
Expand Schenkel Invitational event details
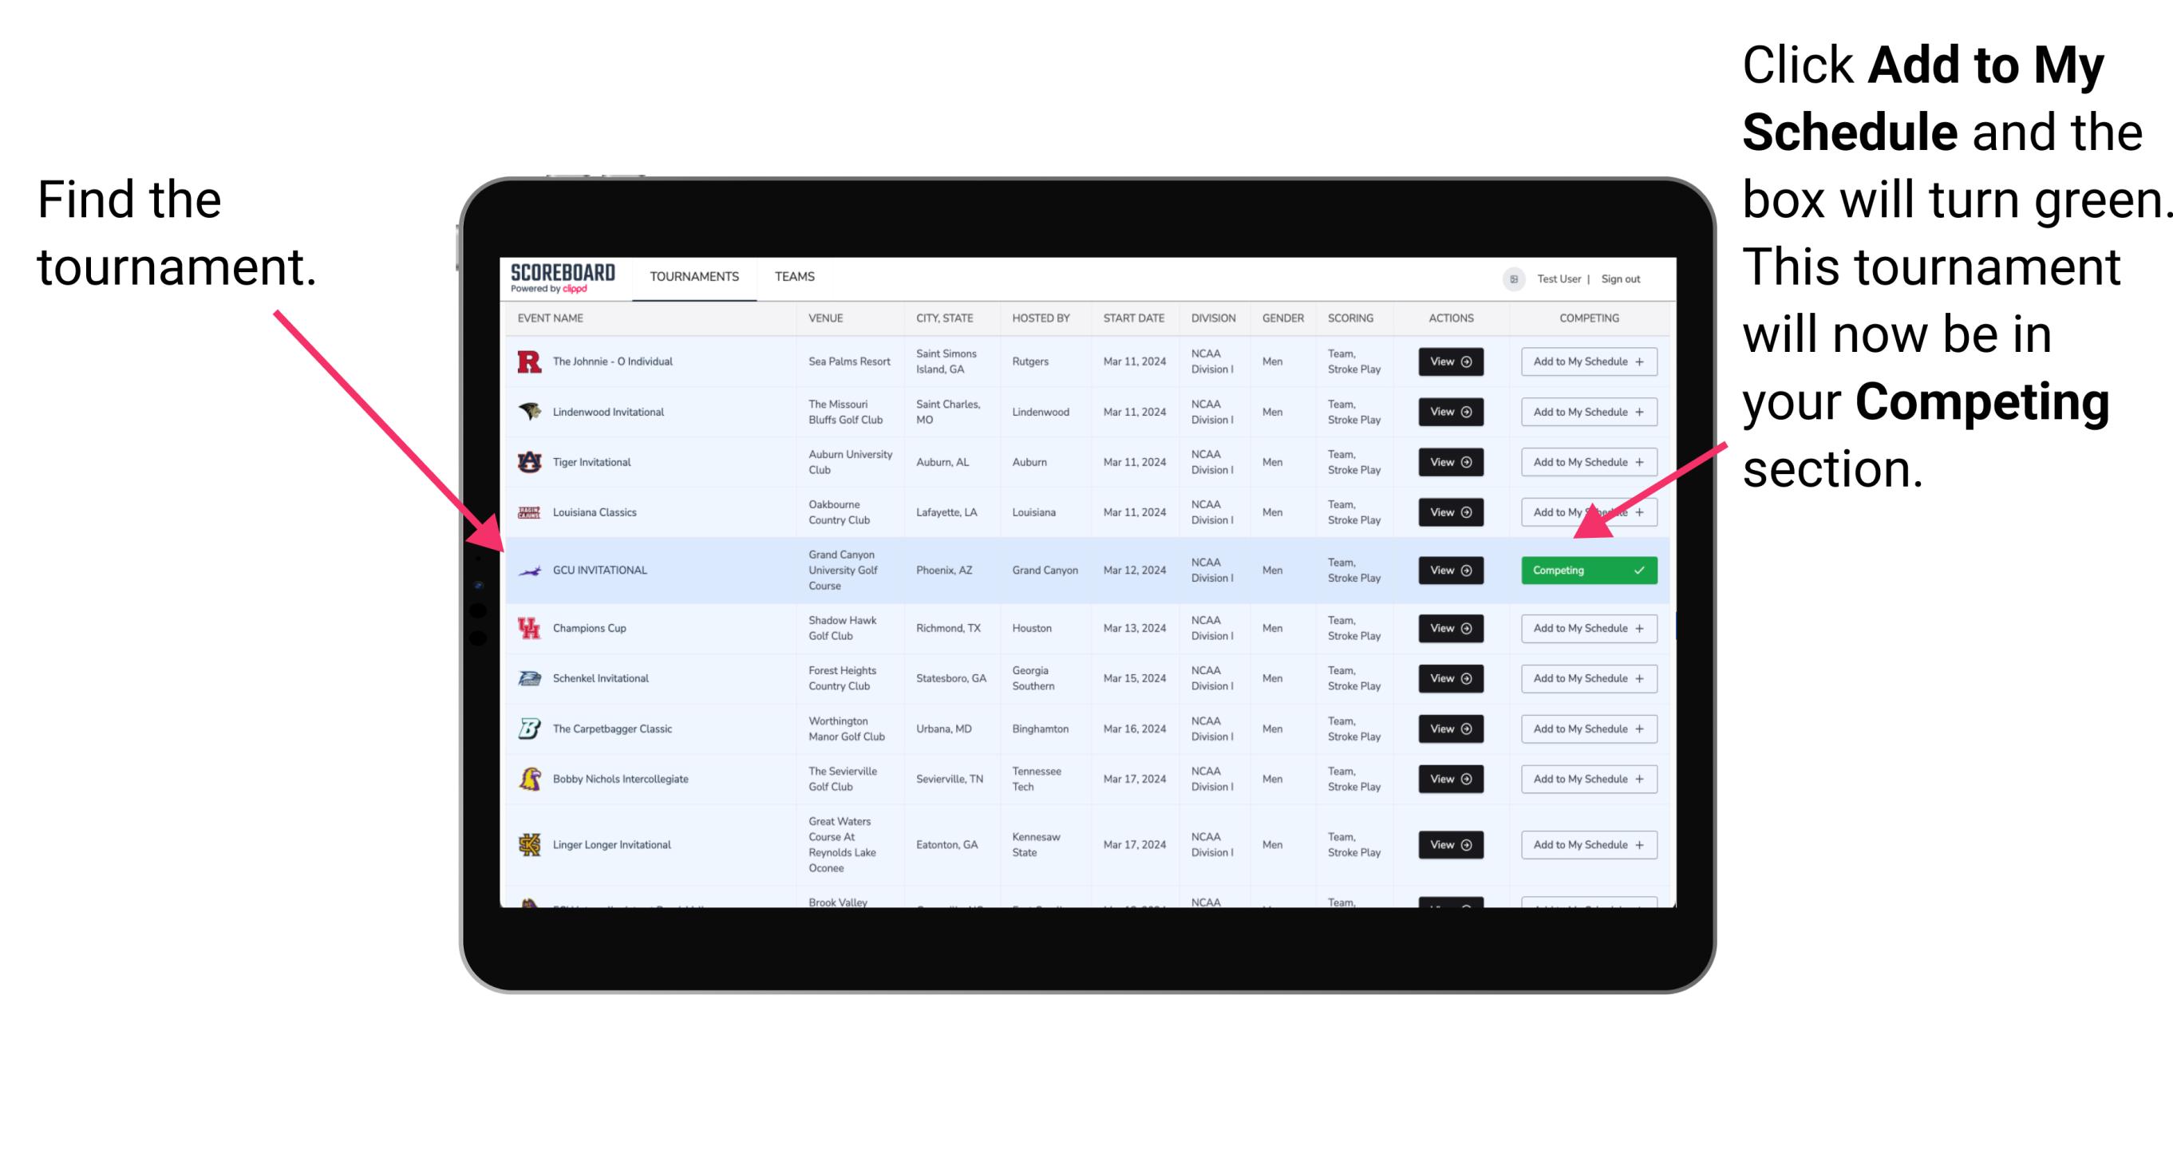pos(1448,678)
